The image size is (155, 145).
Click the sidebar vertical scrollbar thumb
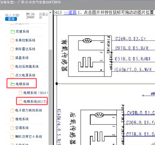50,97
